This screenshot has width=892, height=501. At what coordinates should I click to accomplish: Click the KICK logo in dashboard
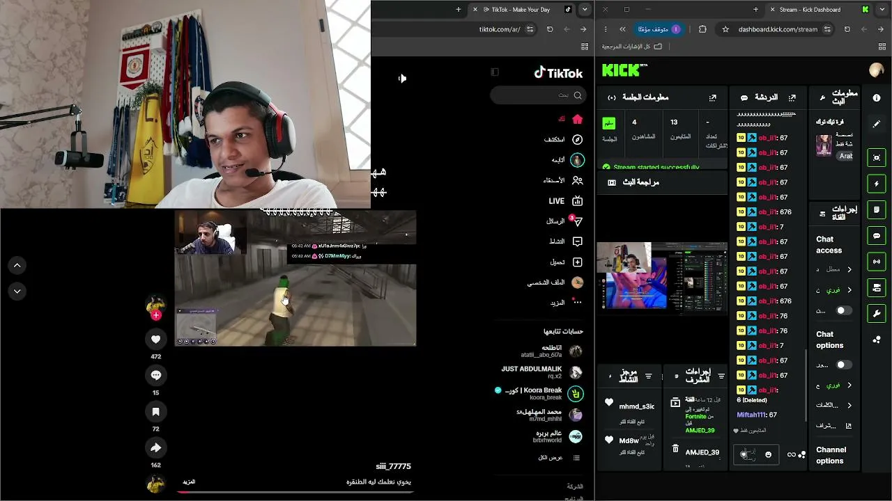(x=624, y=70)
